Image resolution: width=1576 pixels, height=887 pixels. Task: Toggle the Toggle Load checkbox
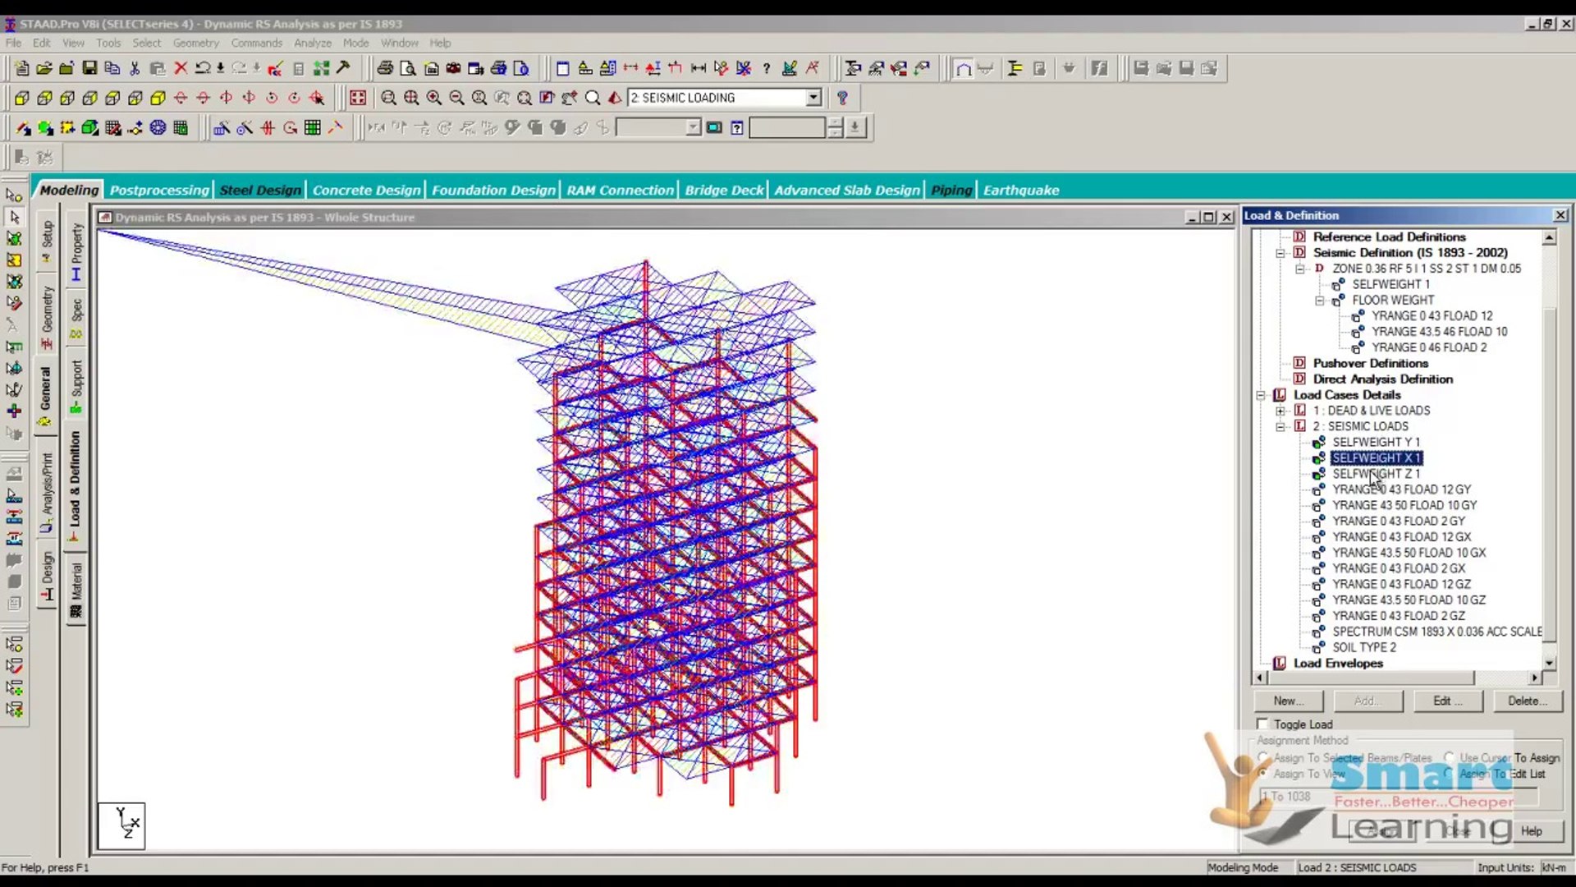point(1263,724)
